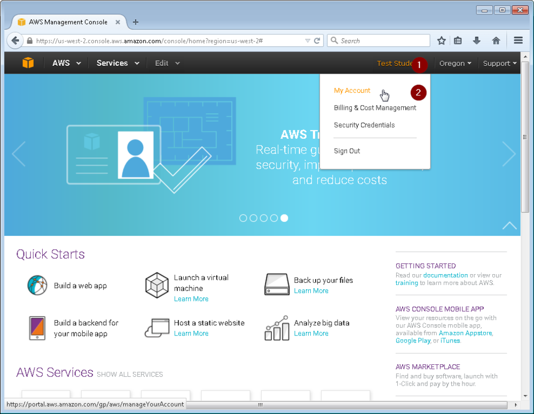Close the AWS Management Console tab
Image resolution: width=534 pixels, height=414 pixels.
117,22
